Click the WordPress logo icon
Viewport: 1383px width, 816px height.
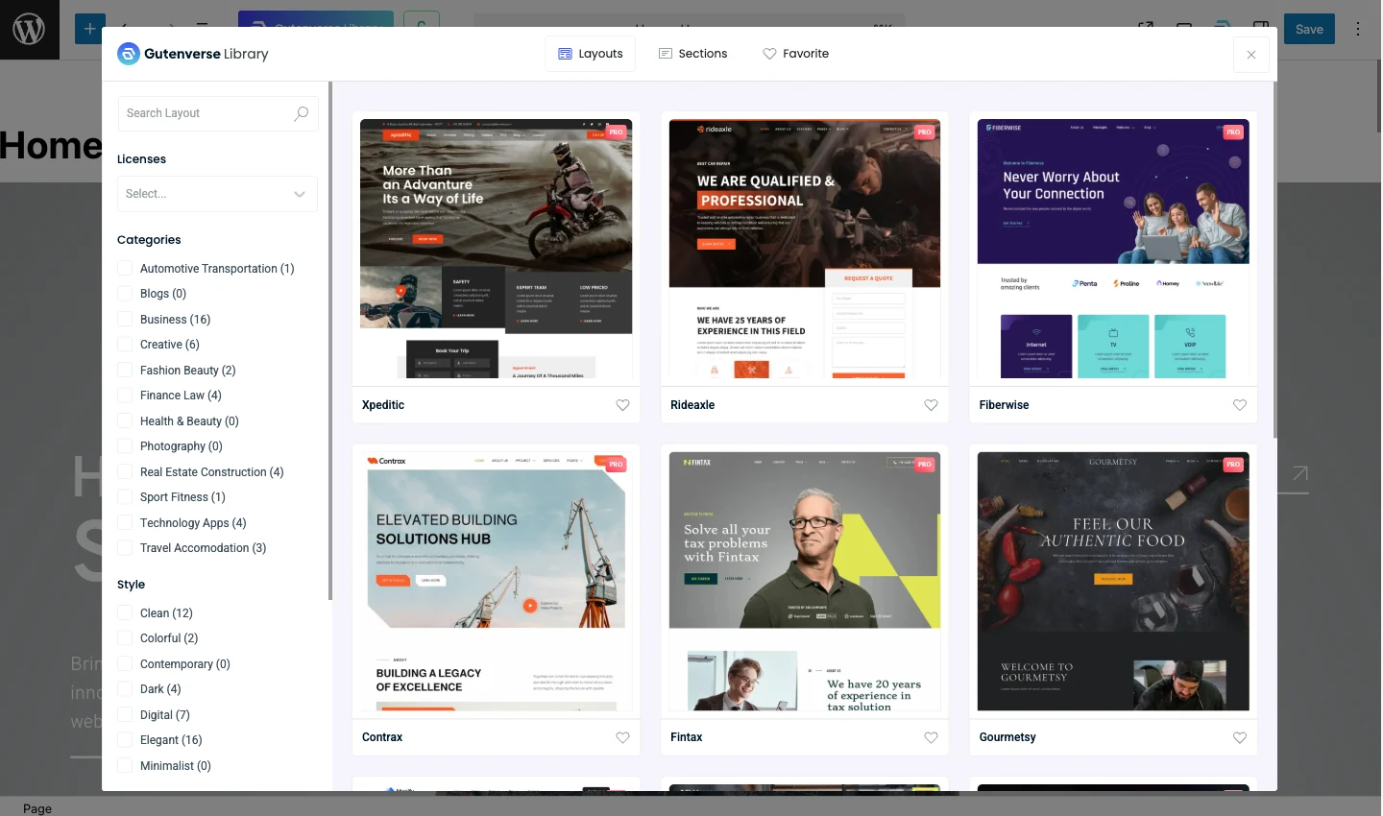tap(29, 30)
